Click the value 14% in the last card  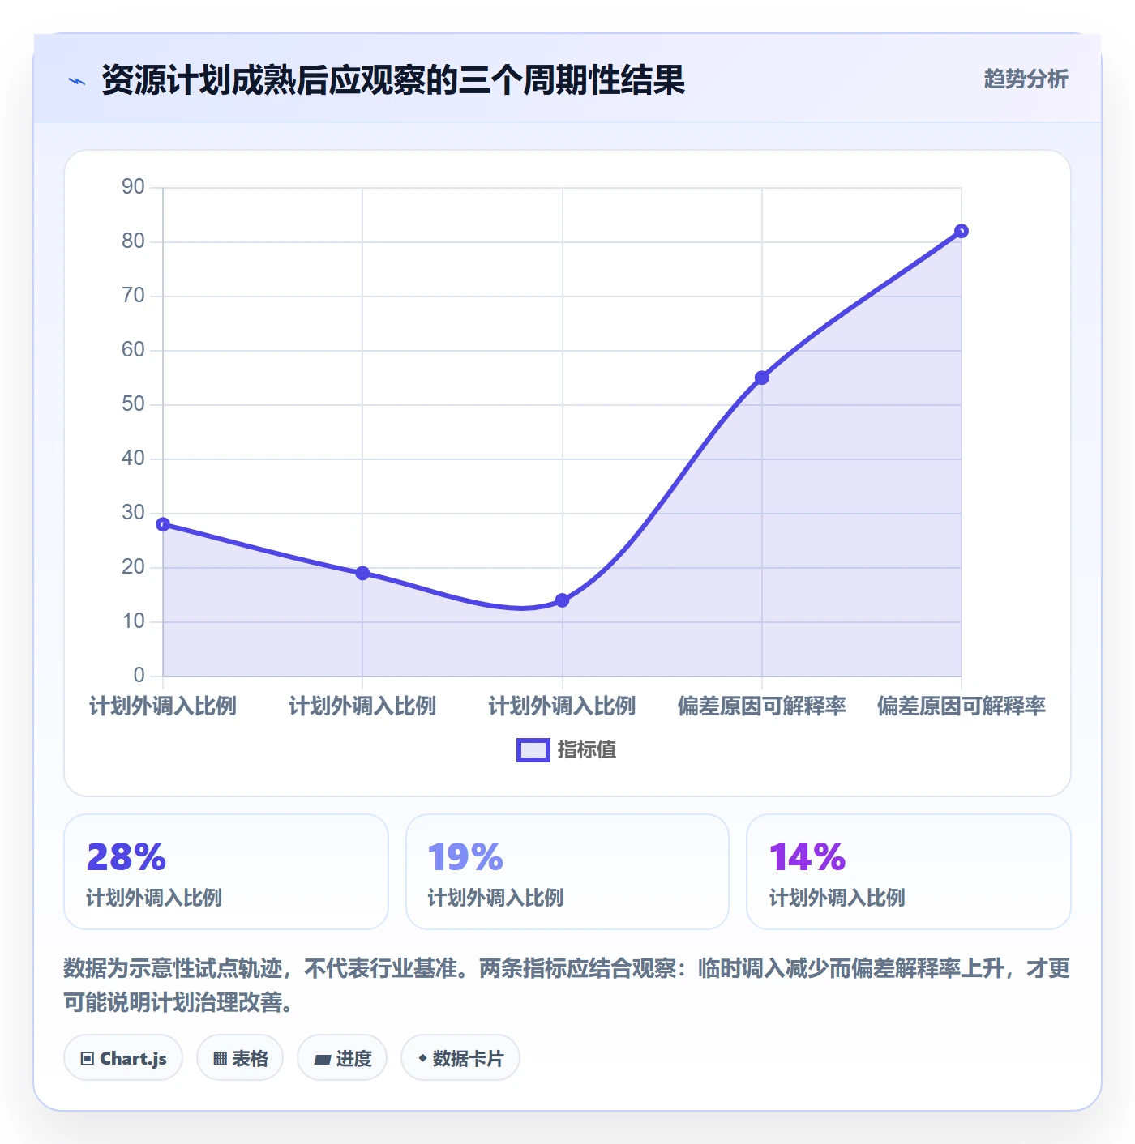807,857
